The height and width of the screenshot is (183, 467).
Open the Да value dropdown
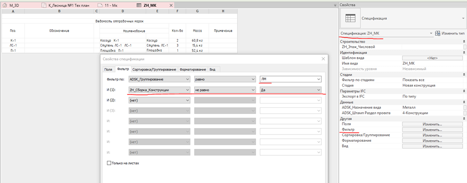291,90
